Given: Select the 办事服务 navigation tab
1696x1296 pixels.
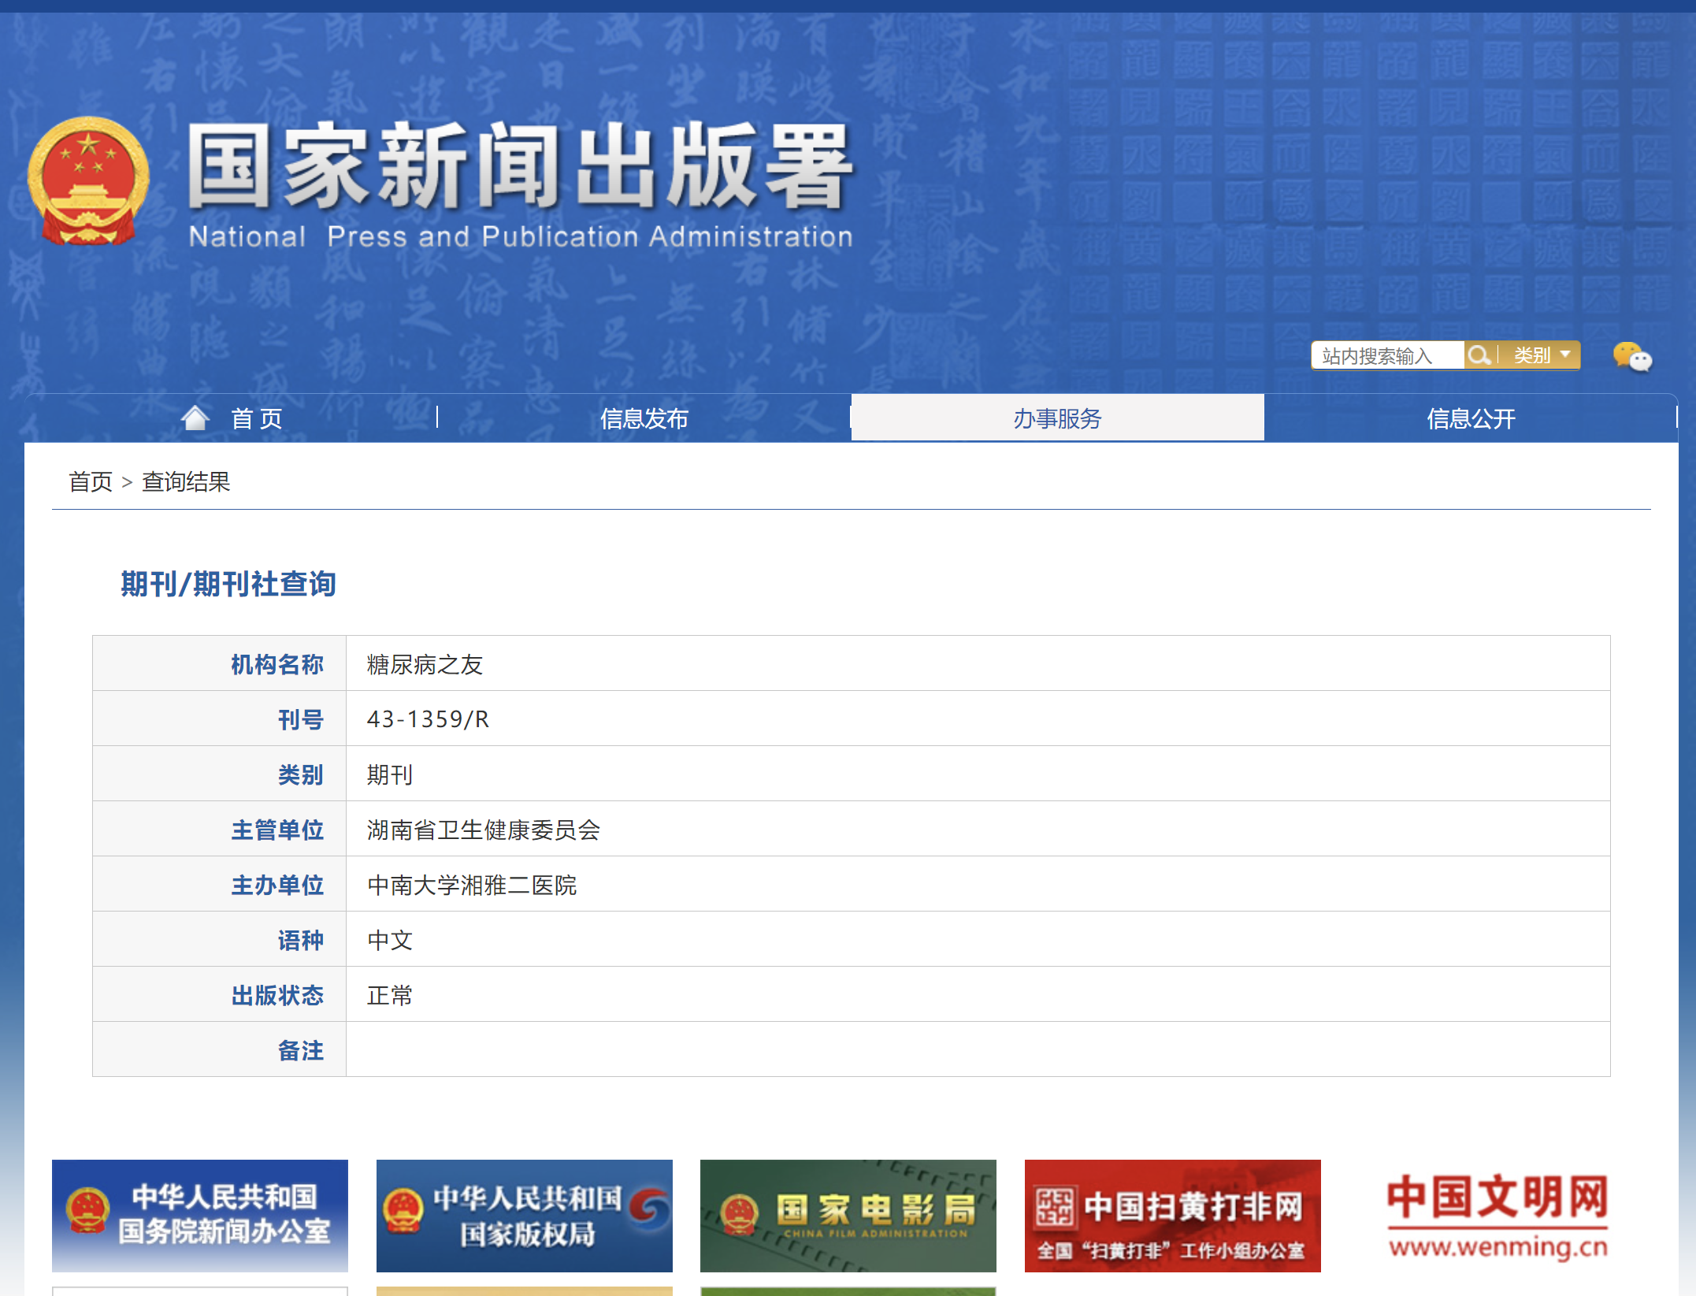Looking at the screenshot, I should pos(1057,418).
